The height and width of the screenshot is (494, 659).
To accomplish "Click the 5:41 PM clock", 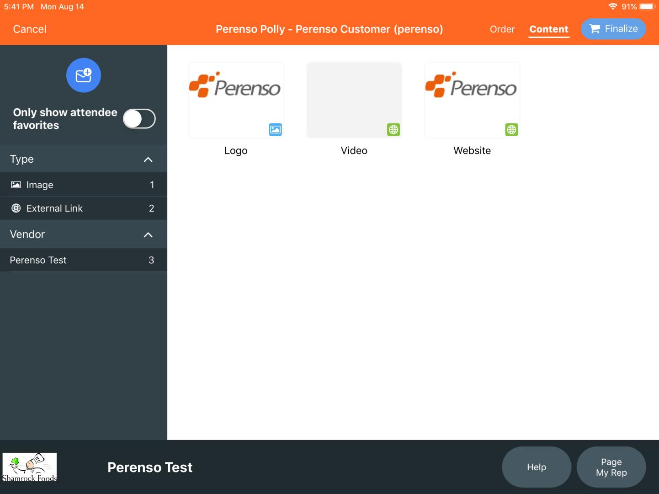I will click(19, 6).
